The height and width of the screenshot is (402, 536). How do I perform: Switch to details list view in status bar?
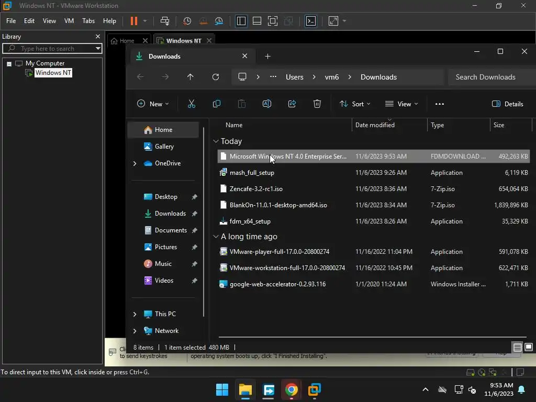tap(518, 348)
